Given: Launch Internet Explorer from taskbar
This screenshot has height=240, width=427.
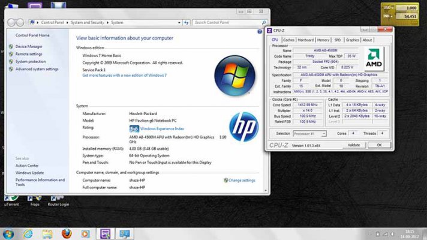Looking at the screenshot, I should click(28, 234).
